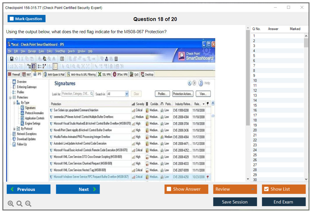313x214 pixels.
Task: Select question 12 in the question list
Action: tap(255, 90)
